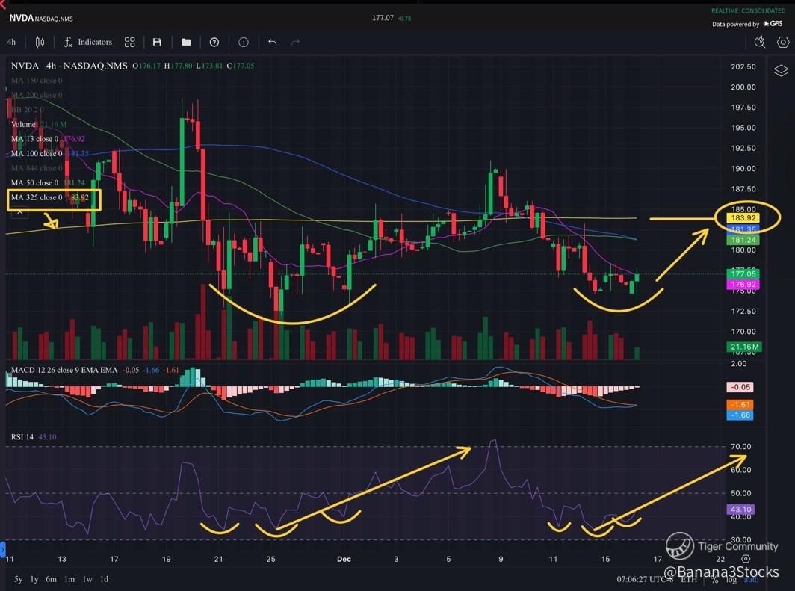Image resolution: width=795 pixels, height=591 pixels.
Task: Open the symbol info circle icon
Action: (x=244, y=42)
